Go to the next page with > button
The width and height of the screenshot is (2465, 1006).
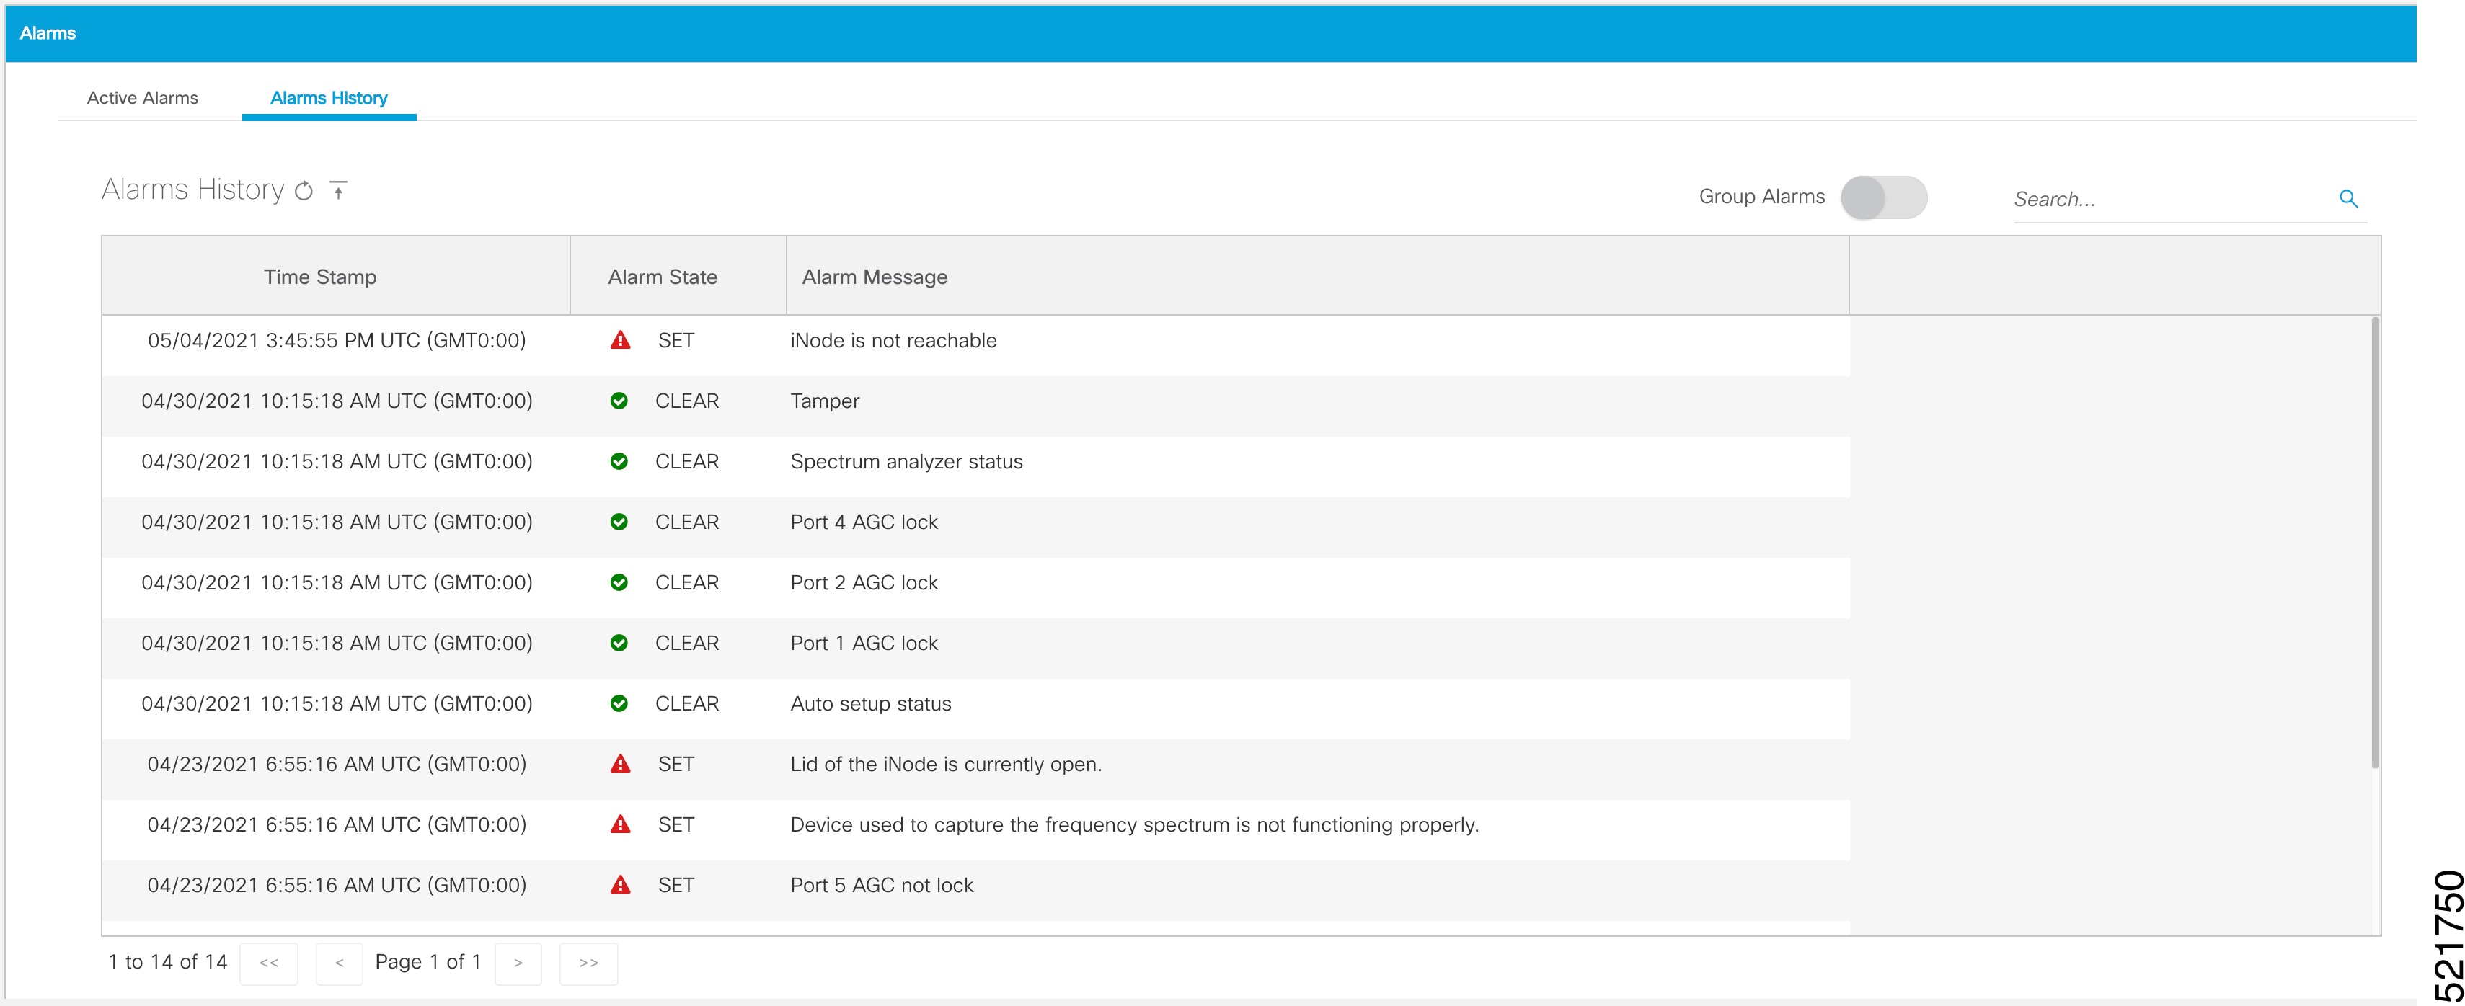518,963
